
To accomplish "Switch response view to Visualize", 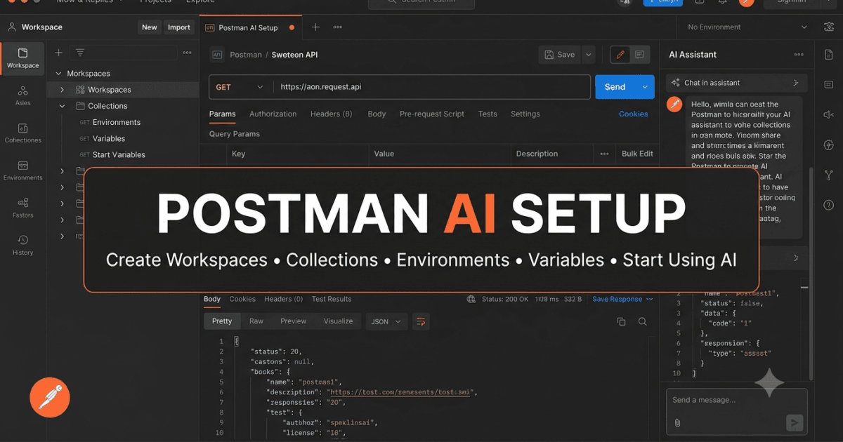I will coord(338,321).
